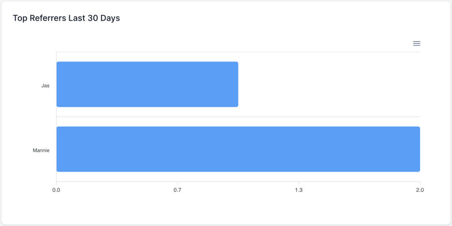Viewport: 452px width, 226px height.
Task: Click the left start of Jas bar
Action: 58,84
